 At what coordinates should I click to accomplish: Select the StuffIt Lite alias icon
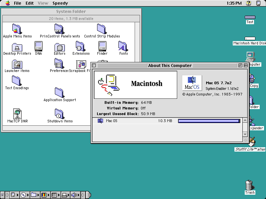click(x=252, y=142)
